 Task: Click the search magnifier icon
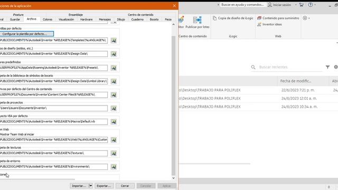253,67
